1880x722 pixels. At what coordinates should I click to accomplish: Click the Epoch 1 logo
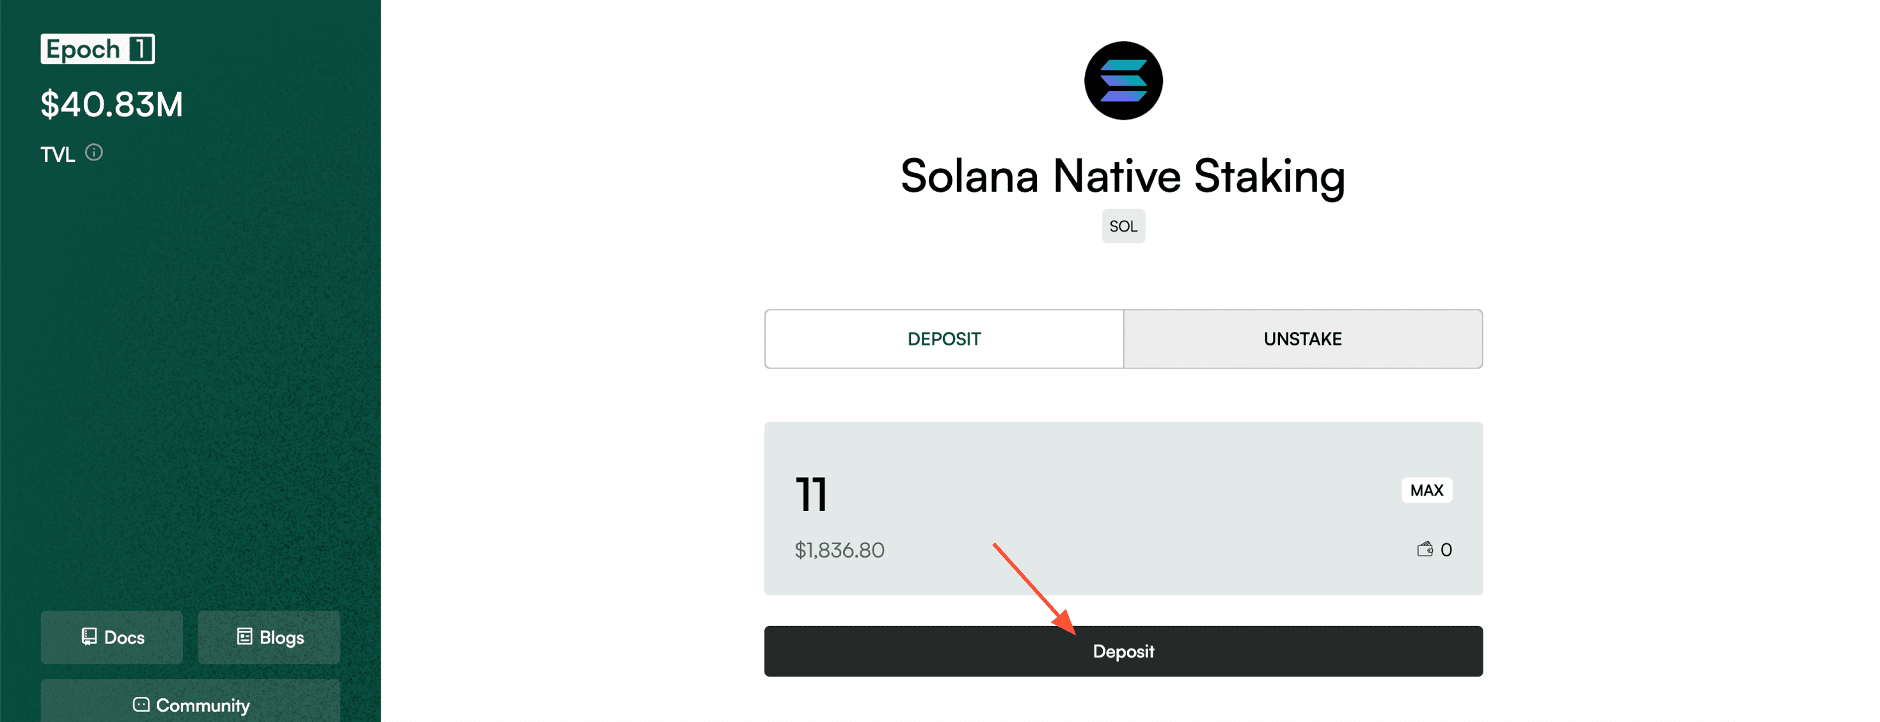point(98,49)
